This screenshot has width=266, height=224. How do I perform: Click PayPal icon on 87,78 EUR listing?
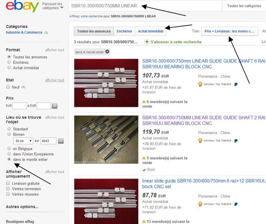tap(236, 204)
